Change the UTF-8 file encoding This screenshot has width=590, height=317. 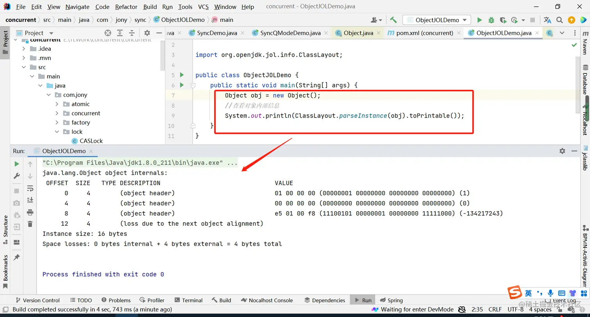[x=515, y=310]
